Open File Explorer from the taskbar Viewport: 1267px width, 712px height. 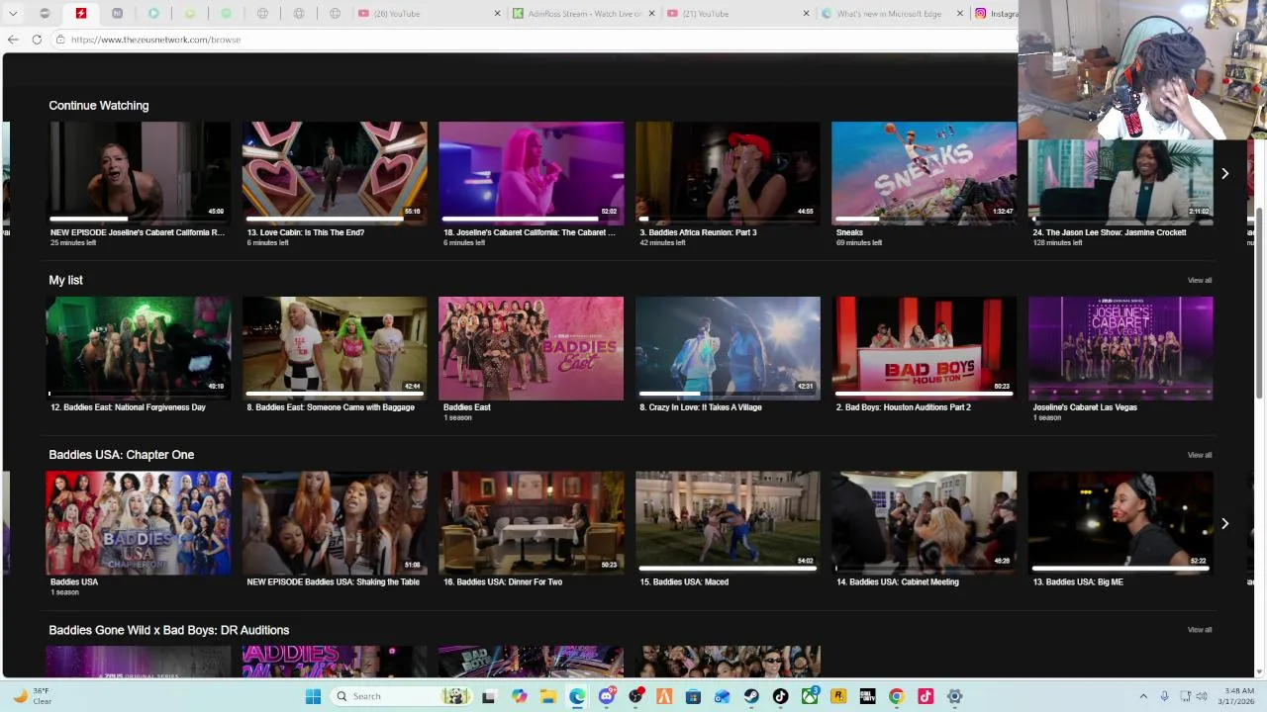[x=548, y=696]
